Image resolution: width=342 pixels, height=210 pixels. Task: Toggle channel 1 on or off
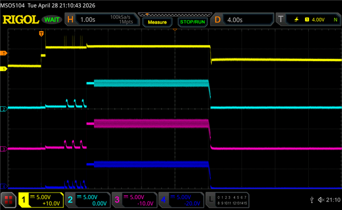point(41,200)
